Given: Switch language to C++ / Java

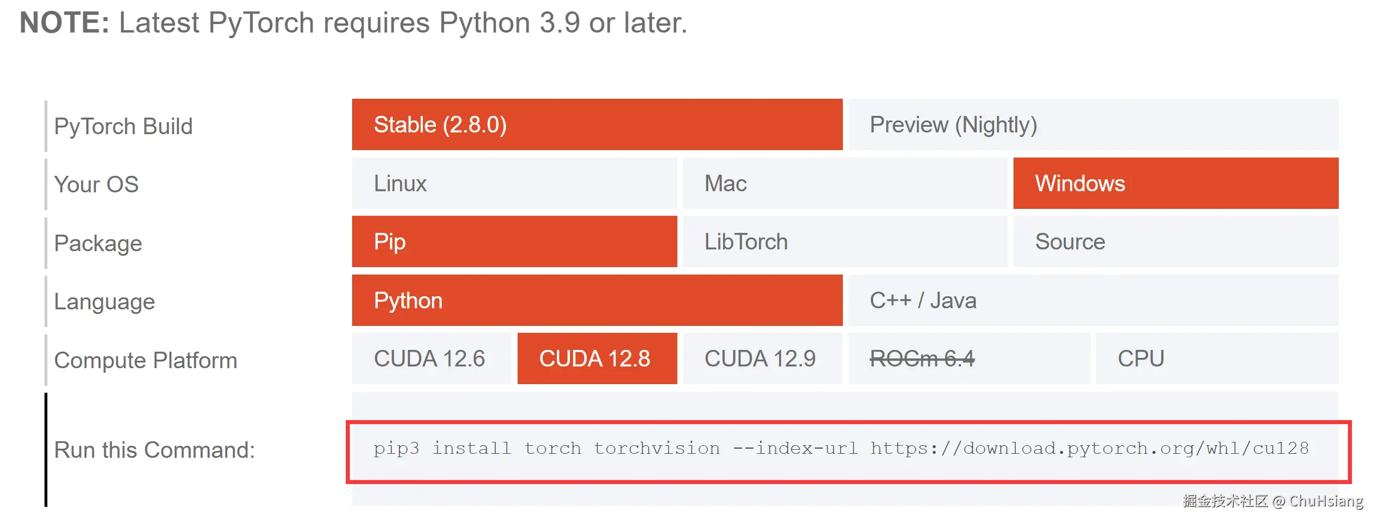Looking at the screenshot, I should pos(1093,300).
